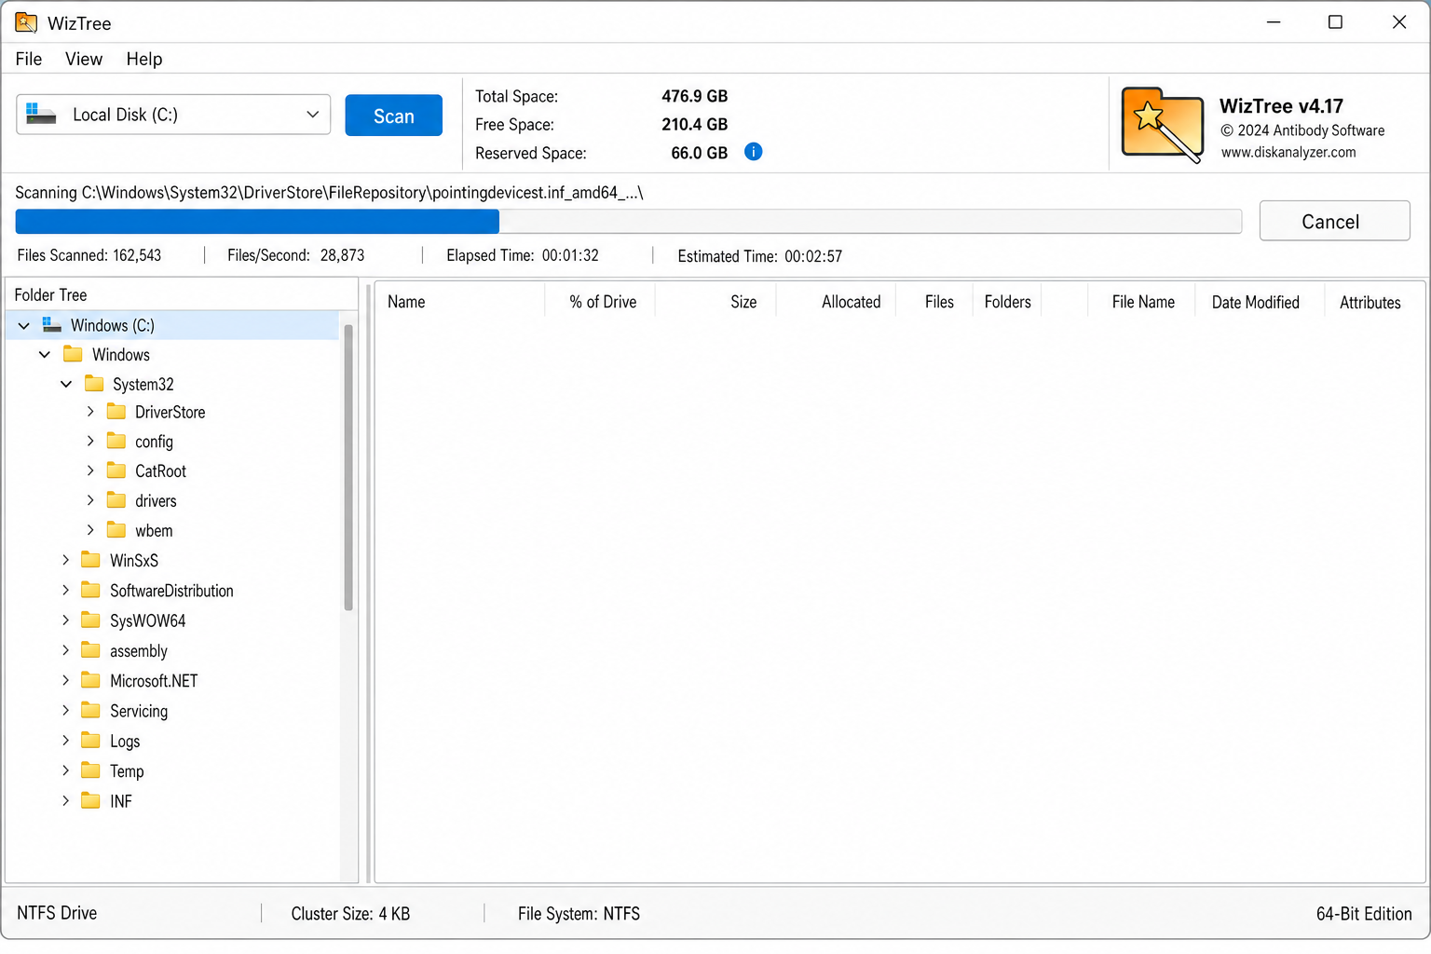Select the SysWOW64 tree row
Image resolution: width=1431 pixels, height=954 pixels.
coord(173,620)
